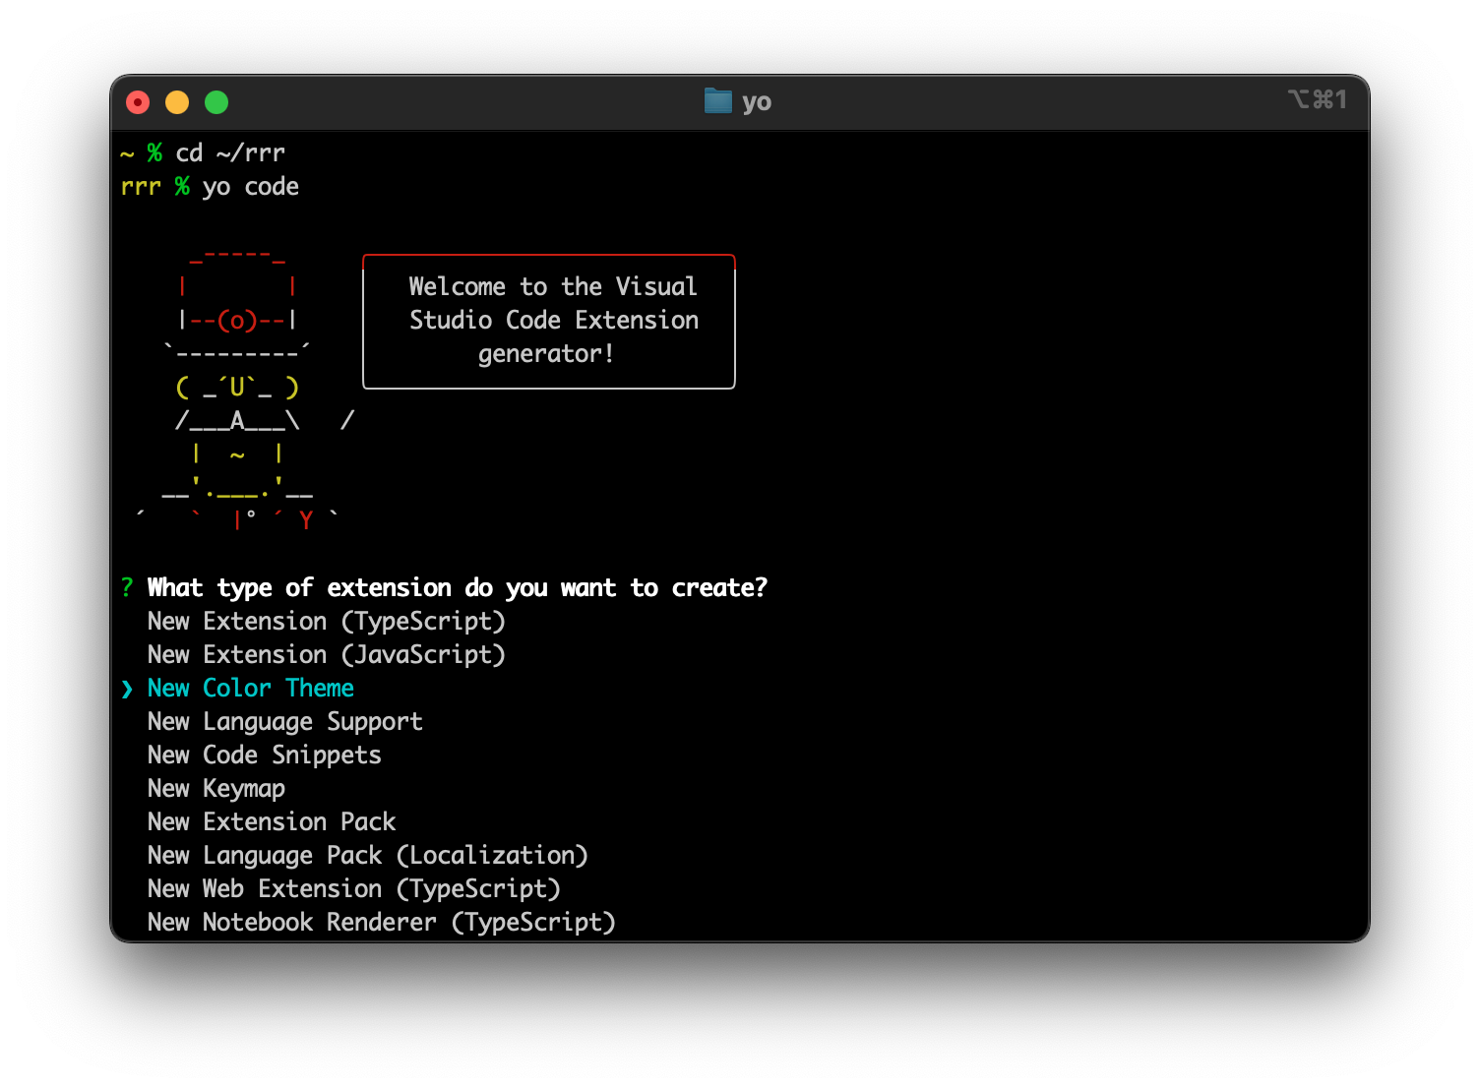The height and width of the screenshot is (1088, 1480).
Task: Click the cyan selection arrow before New Color Theme
Action: coord(127,689)
